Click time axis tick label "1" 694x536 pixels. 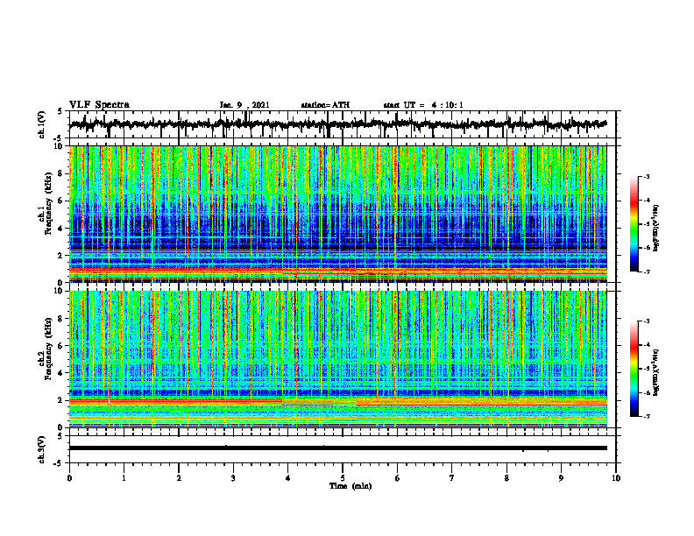coord(124,478)
